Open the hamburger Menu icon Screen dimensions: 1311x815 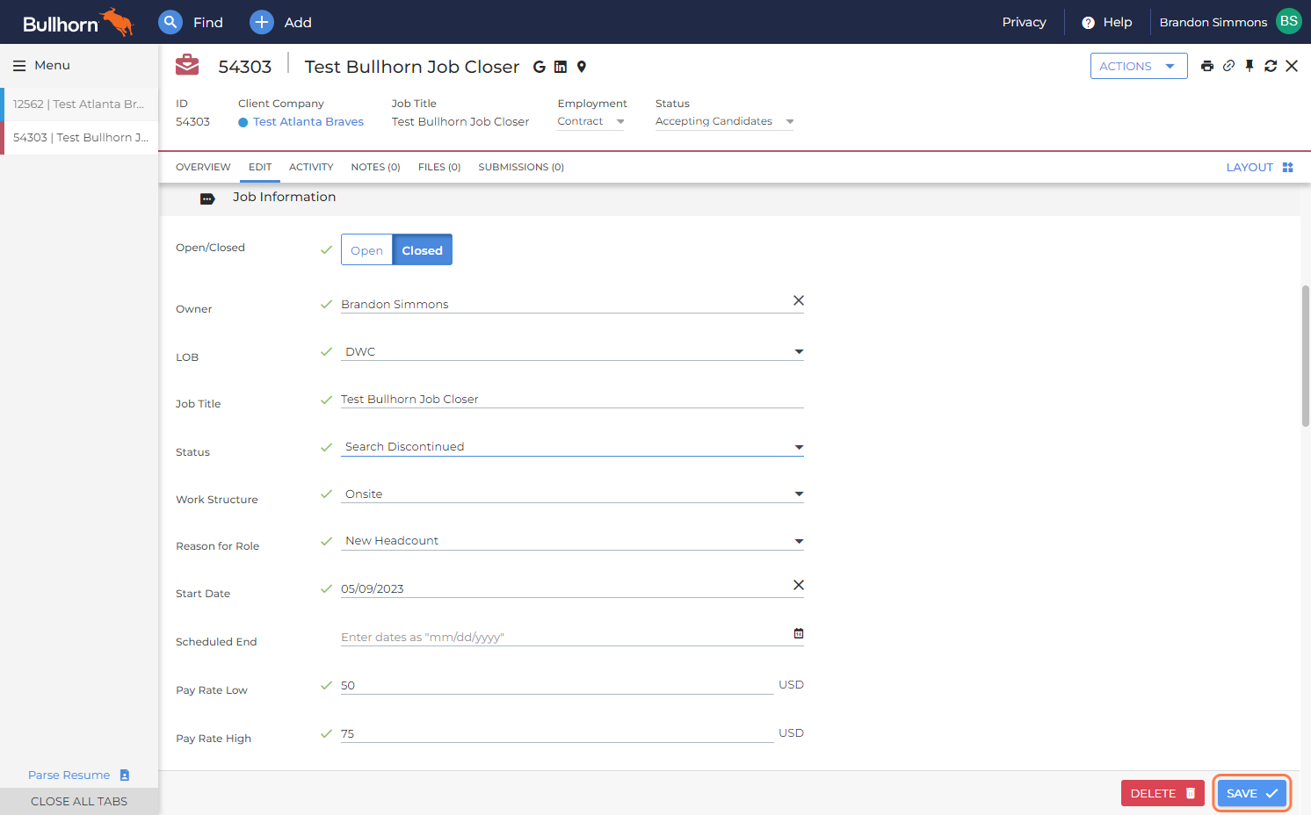click(19, 66)
